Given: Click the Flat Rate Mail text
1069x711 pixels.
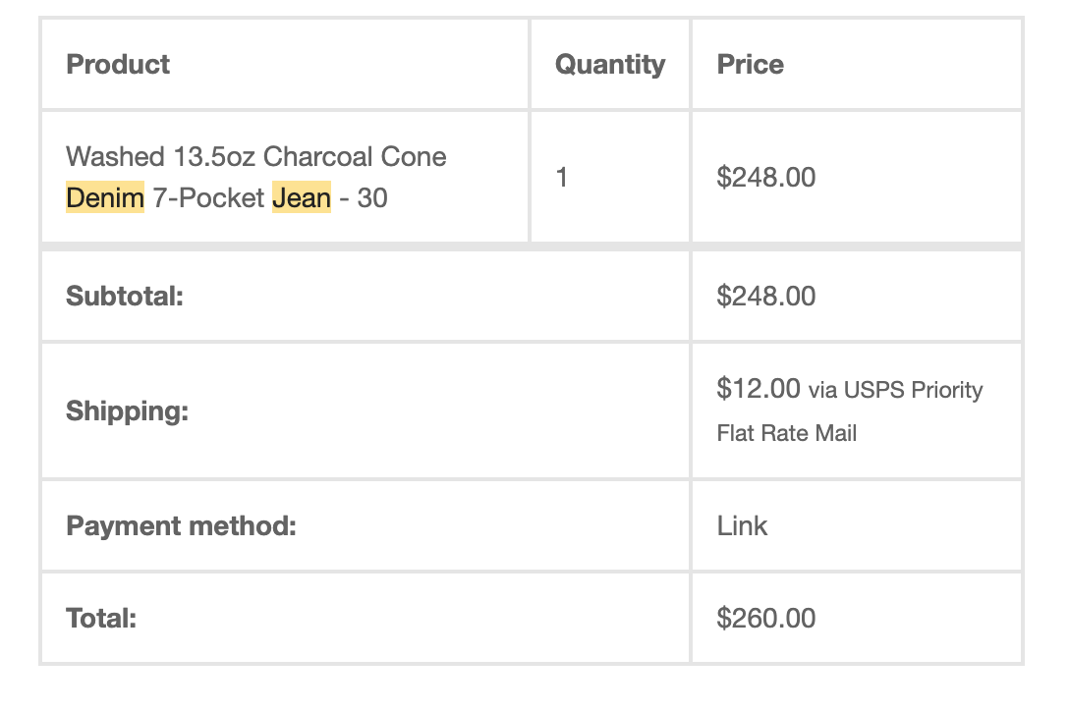Looking at the screenshot, I should [787, 433].
